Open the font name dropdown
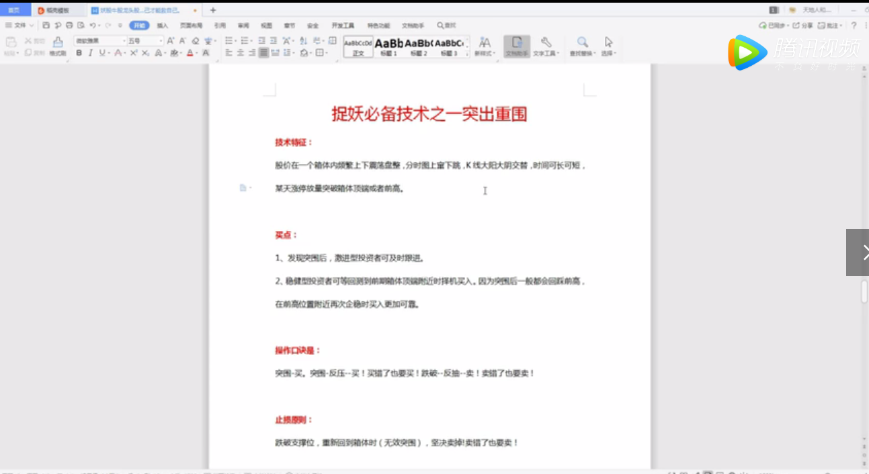Image resolution: width=869 pixels, height=474 pixels. click(124, 40)
